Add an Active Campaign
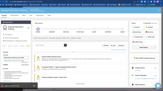 pyautogui.click(x=155, y=76)
